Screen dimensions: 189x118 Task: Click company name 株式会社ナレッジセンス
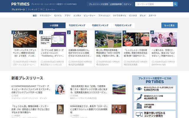click(51, 65)
